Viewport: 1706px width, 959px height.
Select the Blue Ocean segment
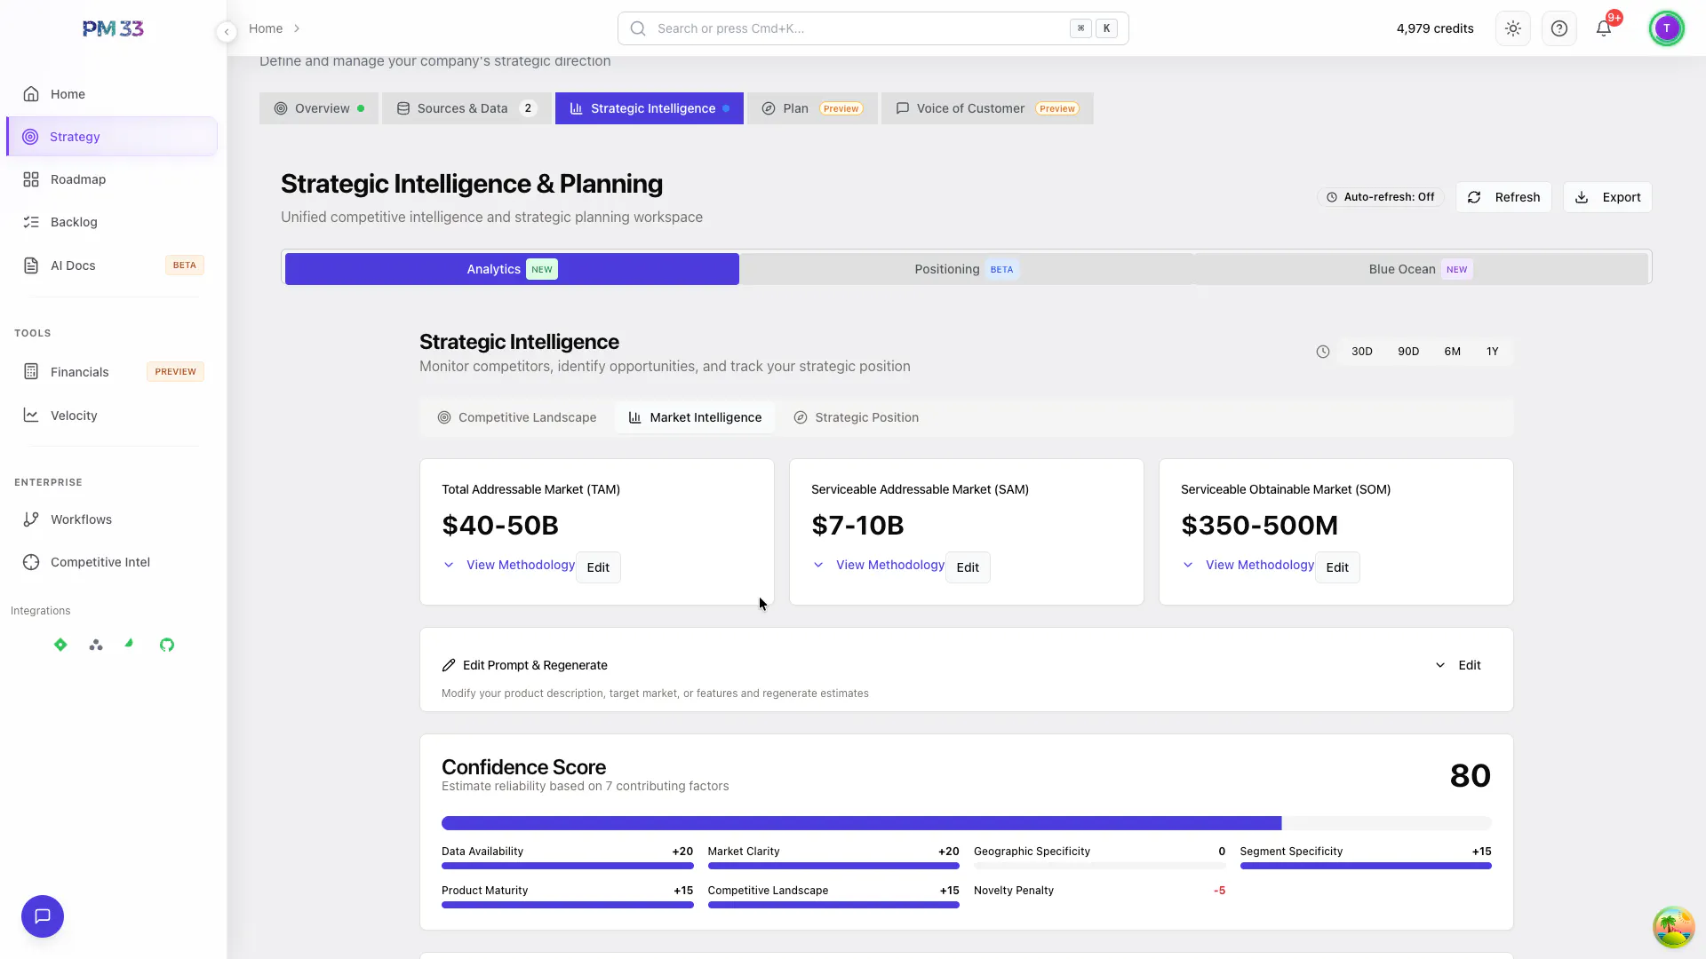pyautogui.click(x=1420, y=269)
